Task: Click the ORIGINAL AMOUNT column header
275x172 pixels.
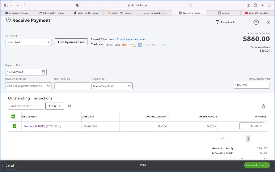Action: click(157, 116)
